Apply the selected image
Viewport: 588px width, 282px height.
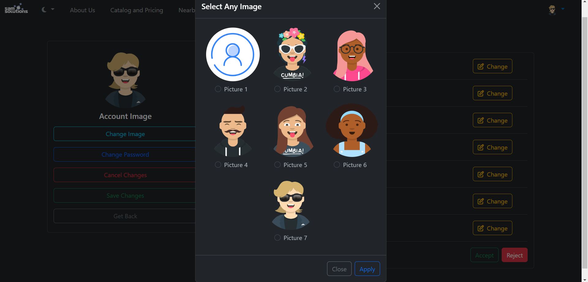(367, 269)
